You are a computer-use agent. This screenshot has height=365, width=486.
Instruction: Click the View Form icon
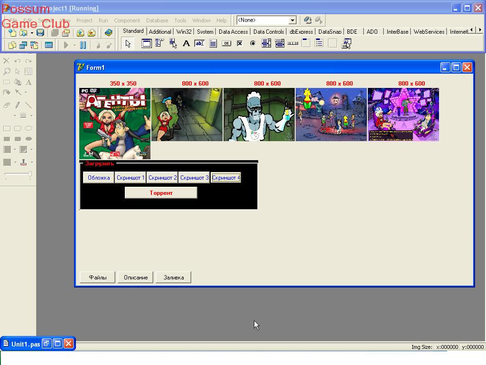pos(23,45)
